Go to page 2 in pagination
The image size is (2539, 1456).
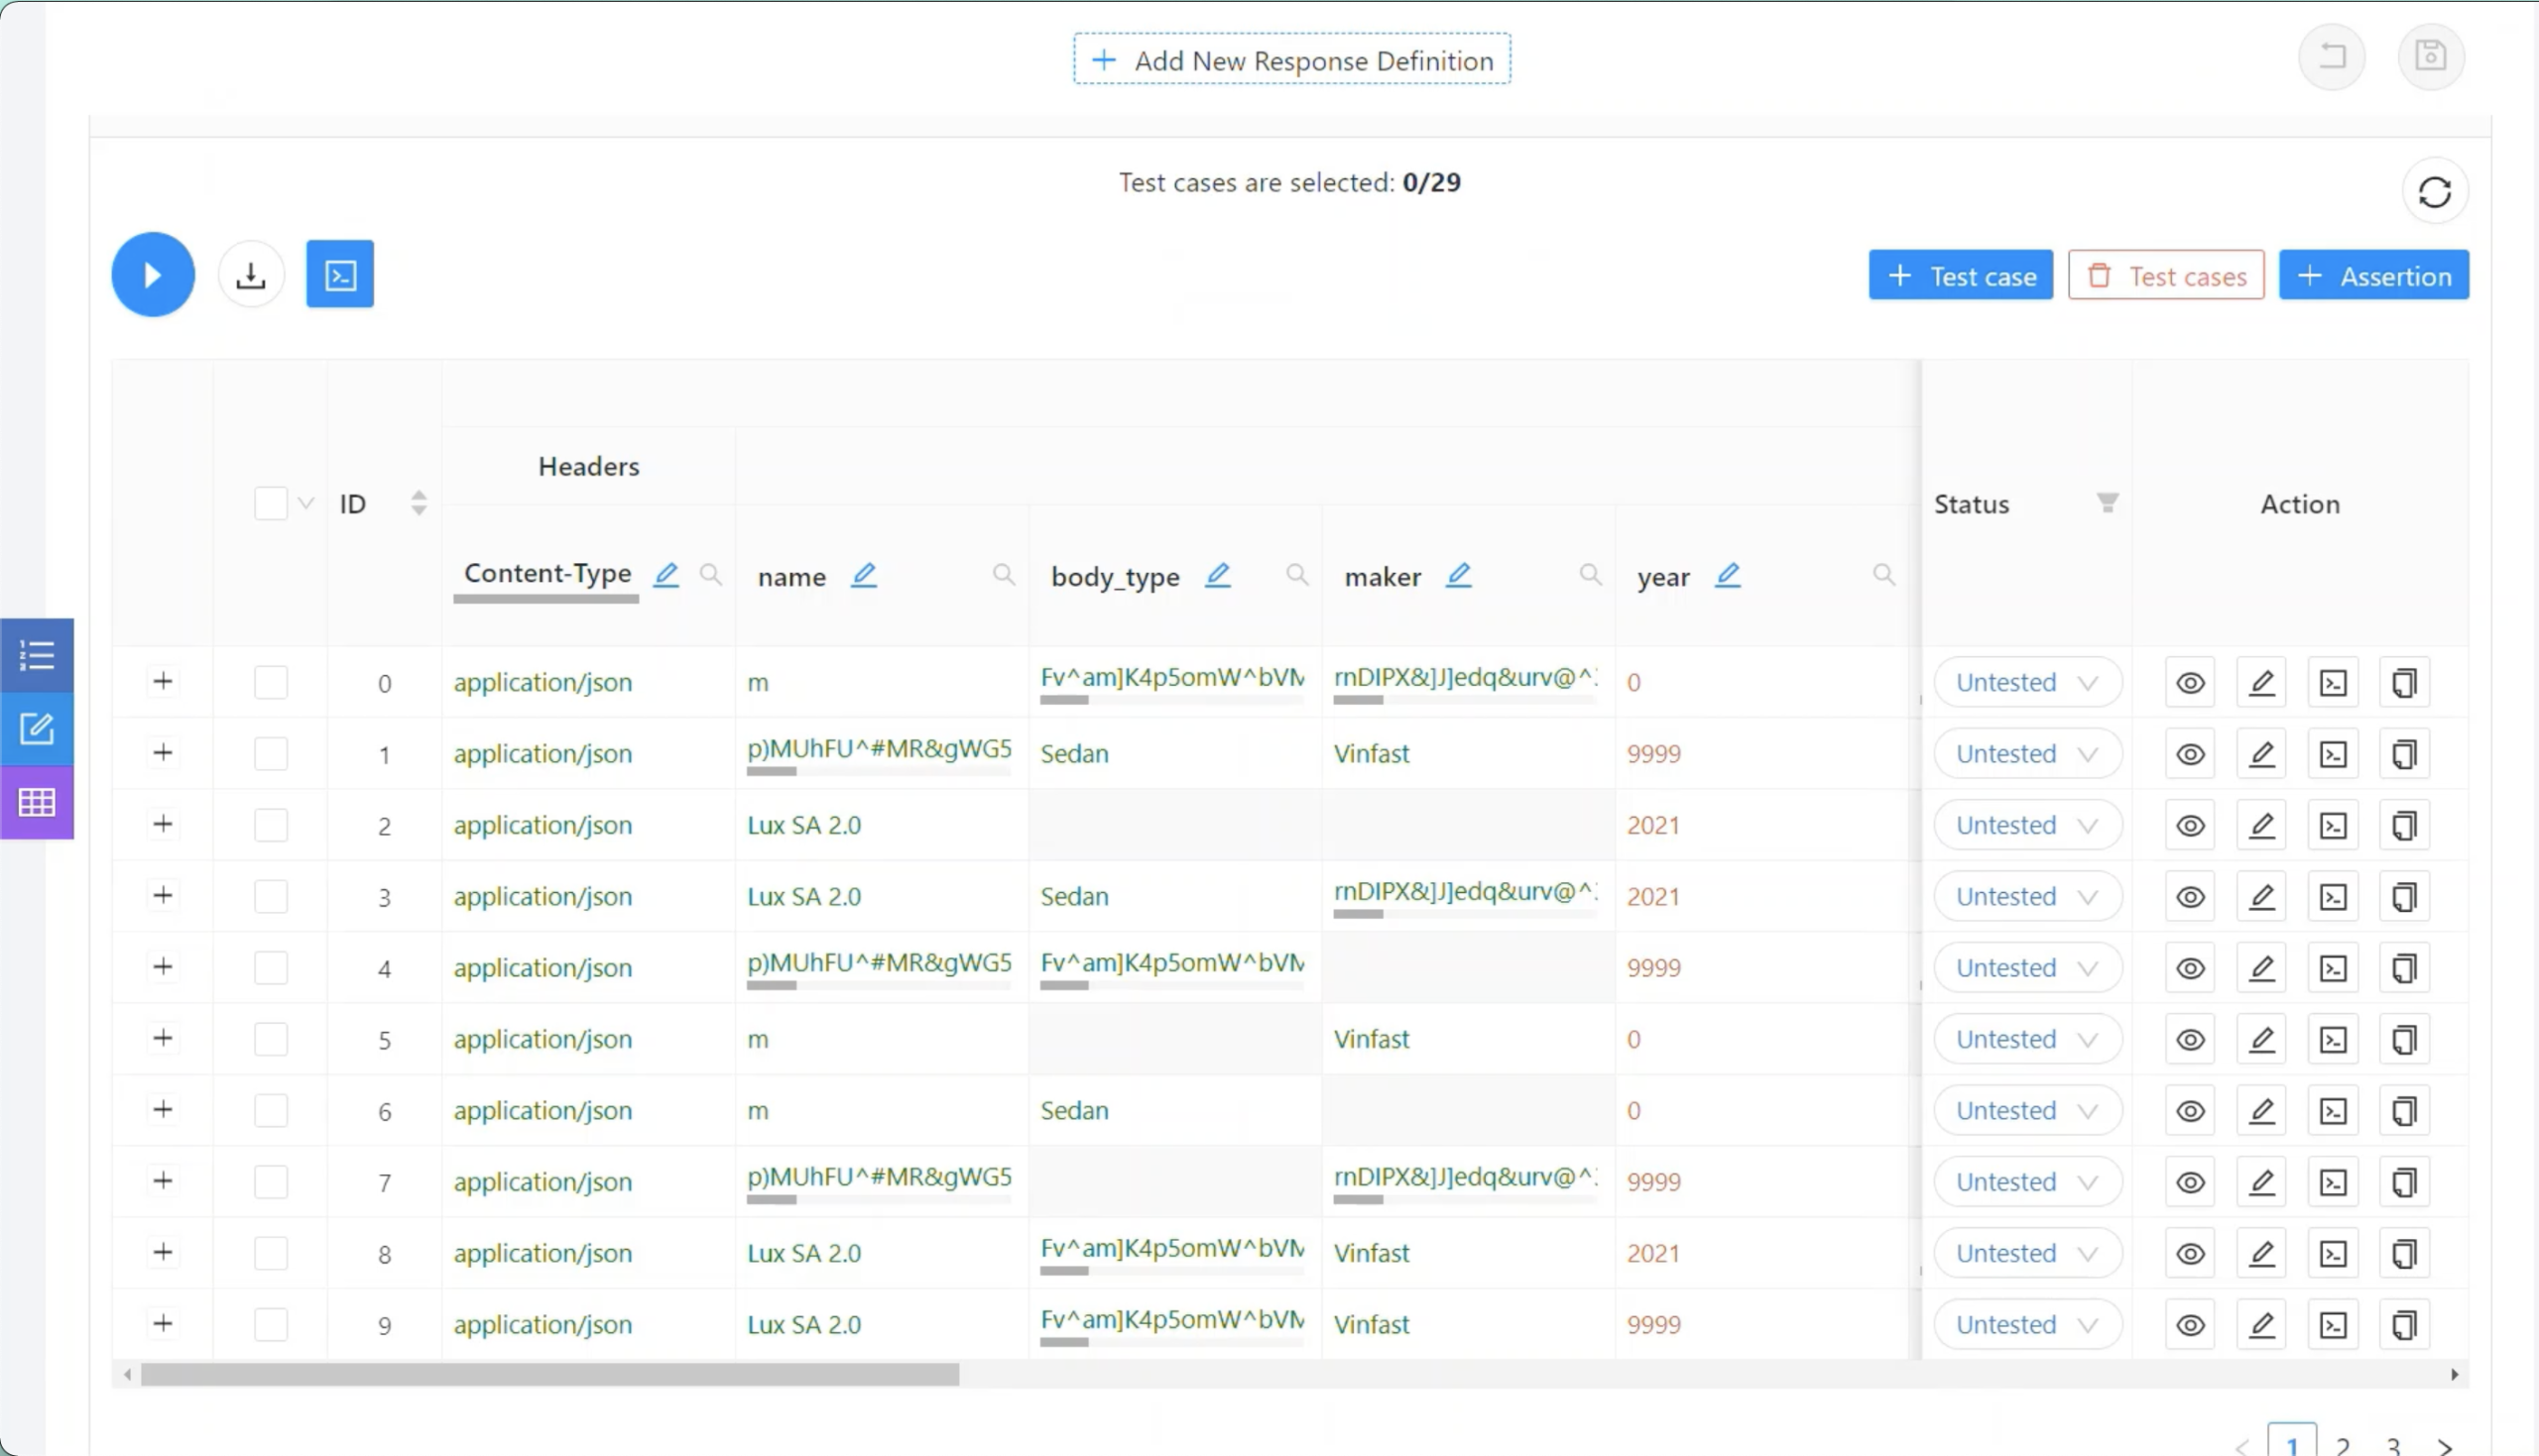pyautogui.click(x=2343, y=1444)
